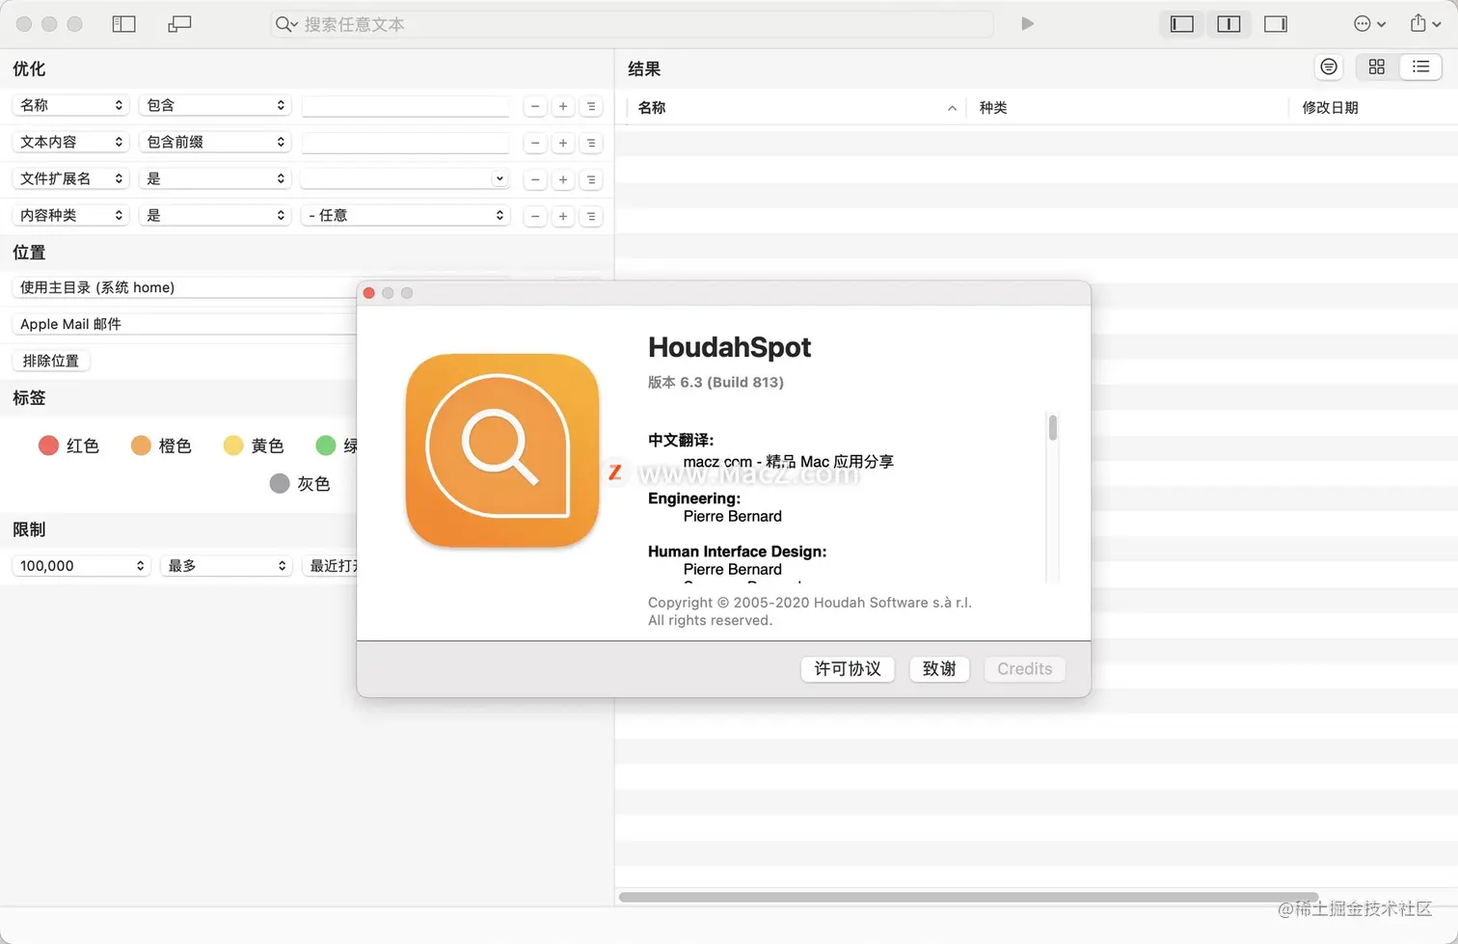Click 致谢 button in About dialog
The width and height of the screenshot is (1458, 944).
(x=939, y=669)
